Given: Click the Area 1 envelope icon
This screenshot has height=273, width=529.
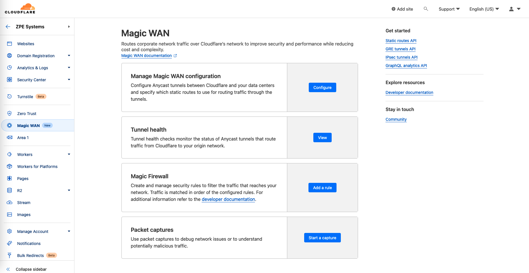Looking at the screenshot, I should [x=9, y=138].
